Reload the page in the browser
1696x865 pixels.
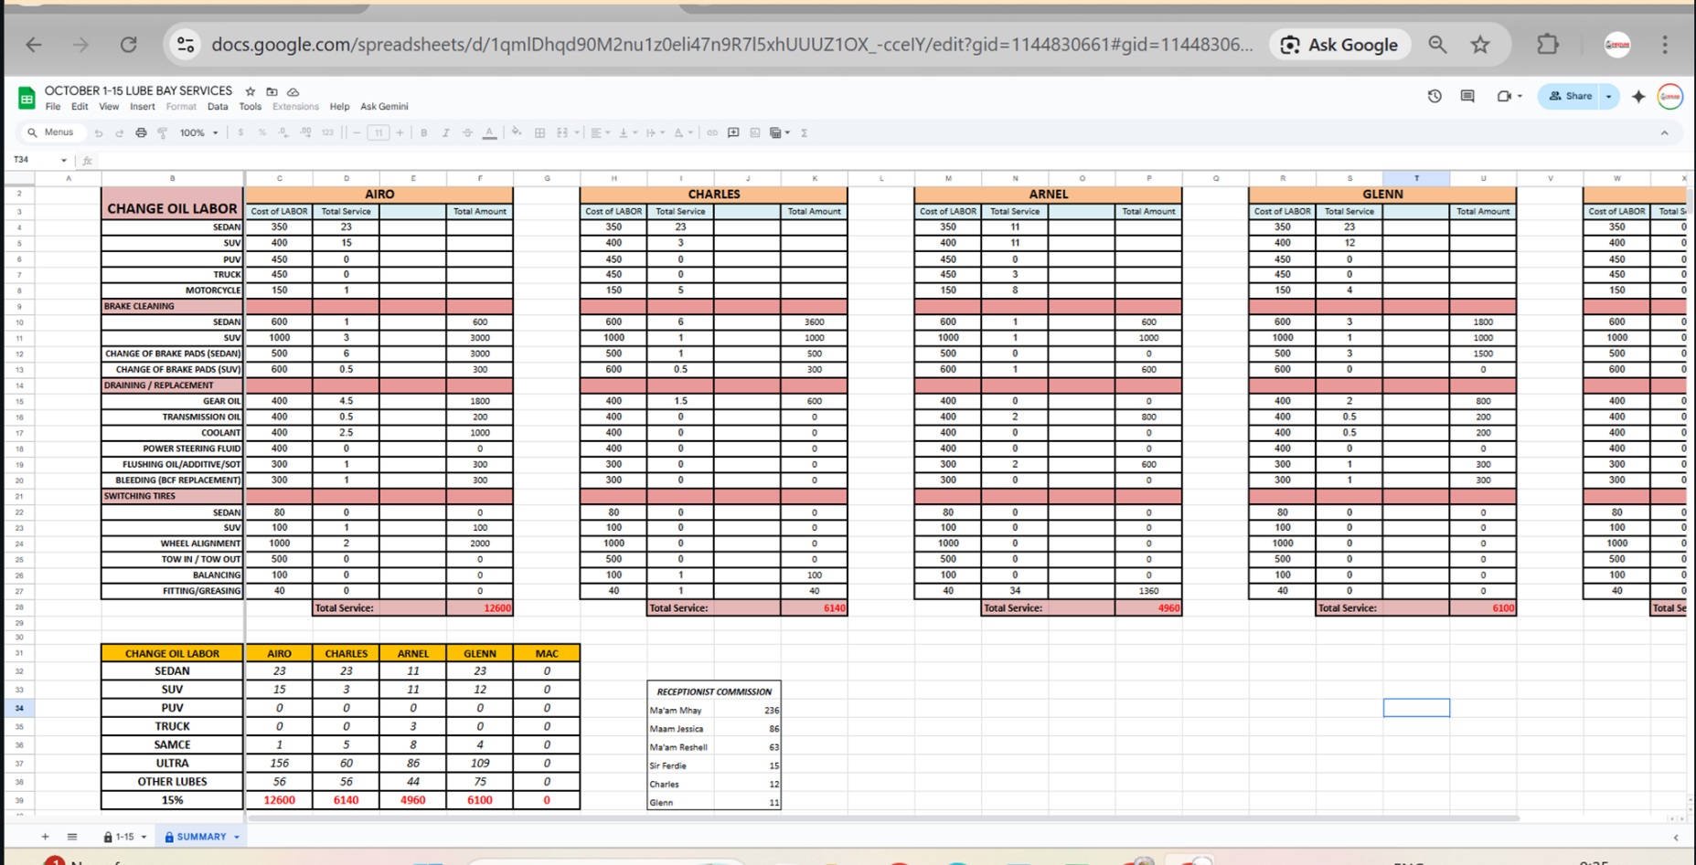(x=129, y=45)
